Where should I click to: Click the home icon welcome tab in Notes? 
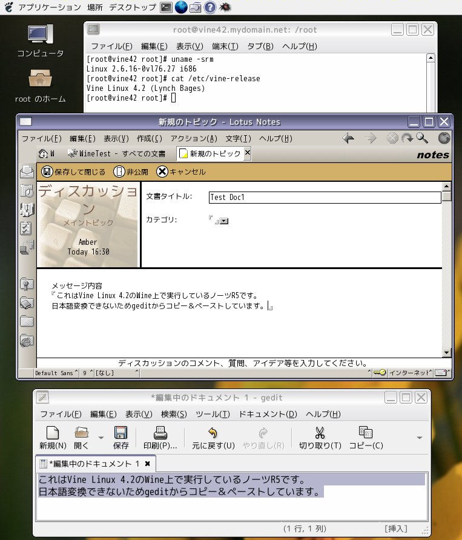pyautogui.click(x=47, y=153)
